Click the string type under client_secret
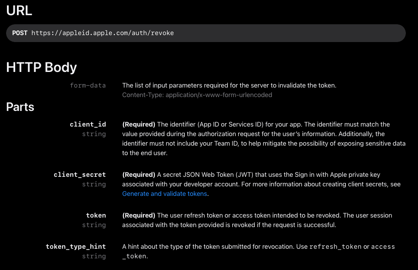418x270 pixels. click(x=94, y=184)
